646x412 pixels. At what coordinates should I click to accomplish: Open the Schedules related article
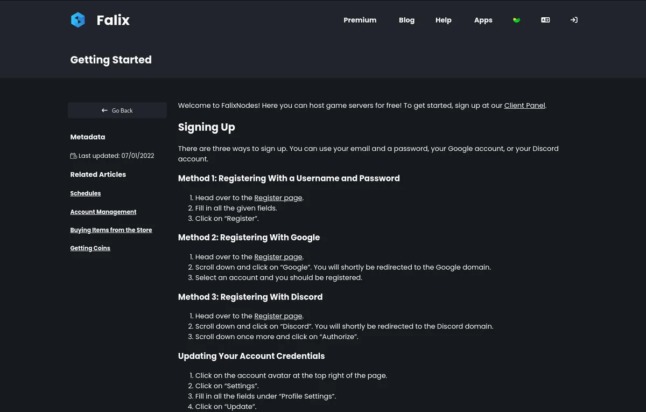pos(86,193)
